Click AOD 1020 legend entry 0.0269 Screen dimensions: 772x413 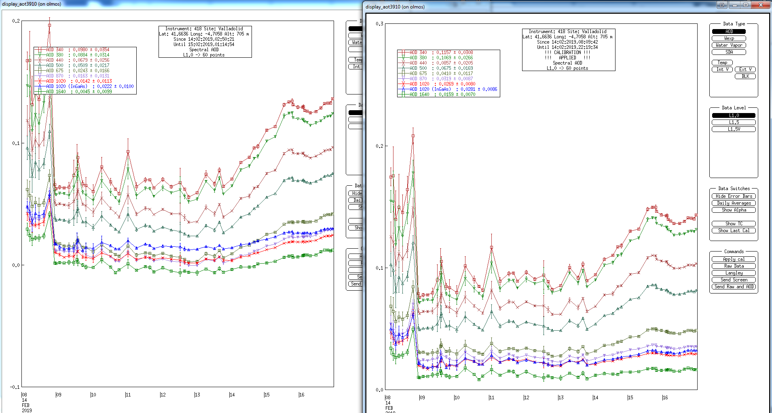click(x=436, y=84)
